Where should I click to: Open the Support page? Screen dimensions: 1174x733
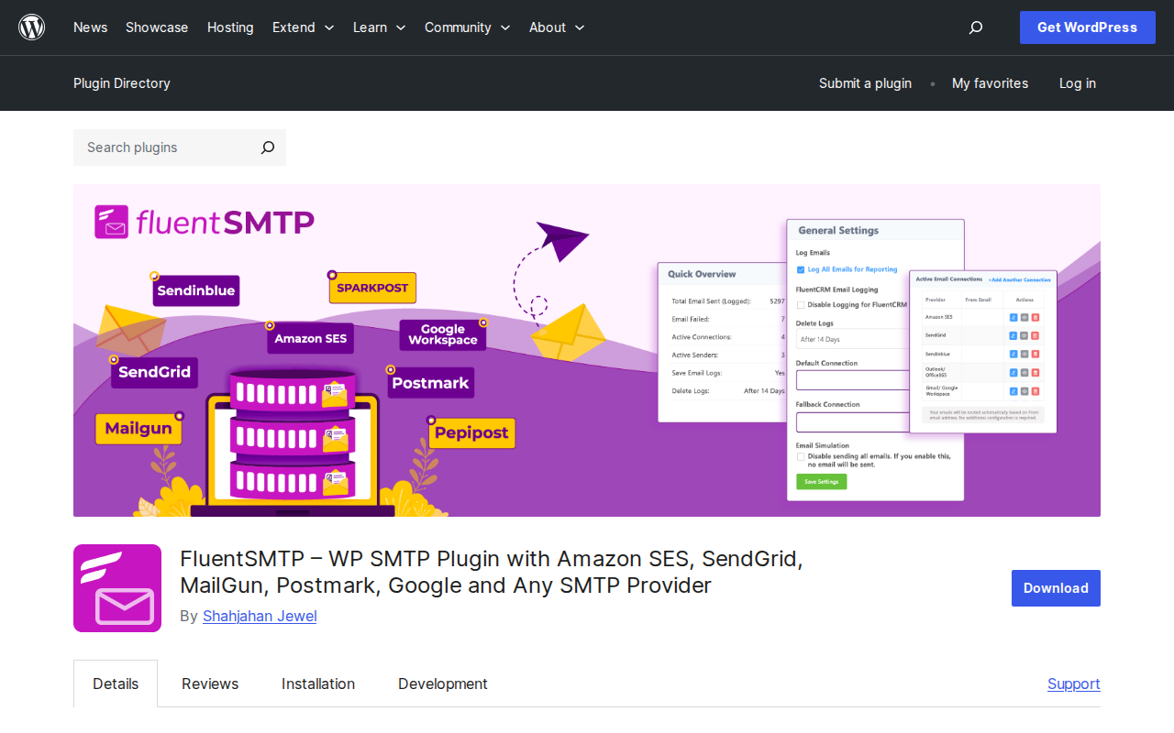pos(1073,684)
